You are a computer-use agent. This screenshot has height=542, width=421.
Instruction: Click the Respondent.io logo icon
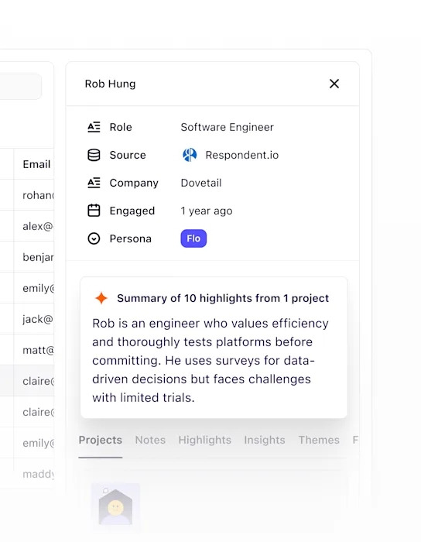[190, 155]
